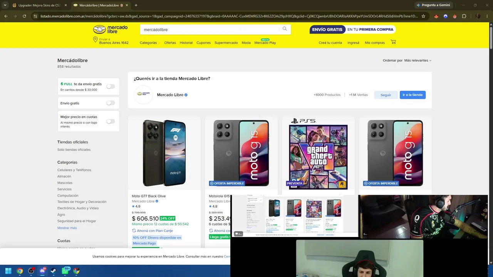
Task: Click the chat bubble icon on the call overlay
Action: 238,234
